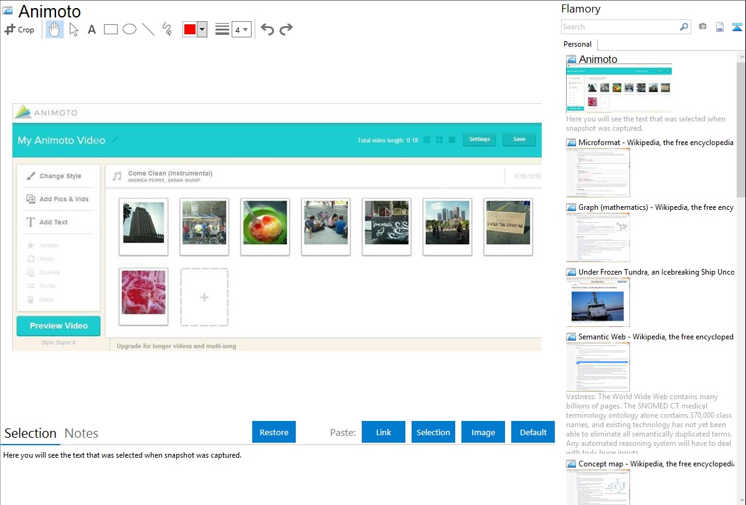Click the Restore button
Screen dimensions: 746x505
click(274, 432)
